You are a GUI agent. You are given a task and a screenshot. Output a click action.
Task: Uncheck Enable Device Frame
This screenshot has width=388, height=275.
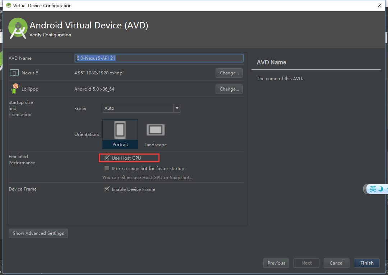(107, 189)
